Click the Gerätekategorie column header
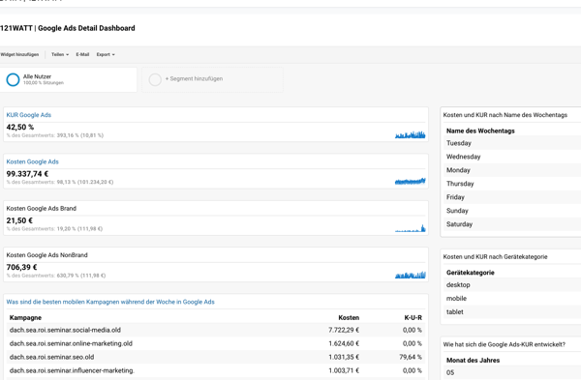Screen dimensions: 581x380 tap(471, 273)
